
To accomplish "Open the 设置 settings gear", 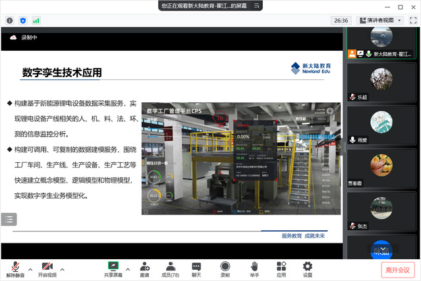I will [308, 268].
